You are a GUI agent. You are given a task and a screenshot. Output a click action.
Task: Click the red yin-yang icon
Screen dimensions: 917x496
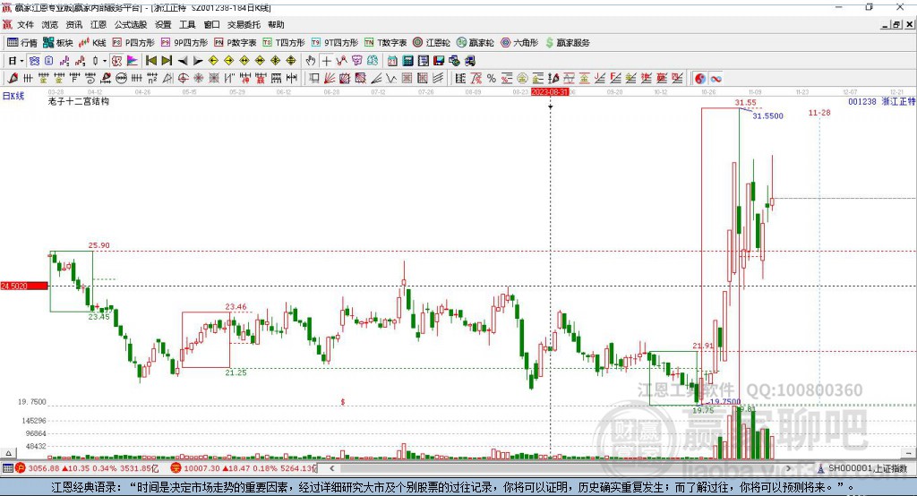(x=700, y=79)
